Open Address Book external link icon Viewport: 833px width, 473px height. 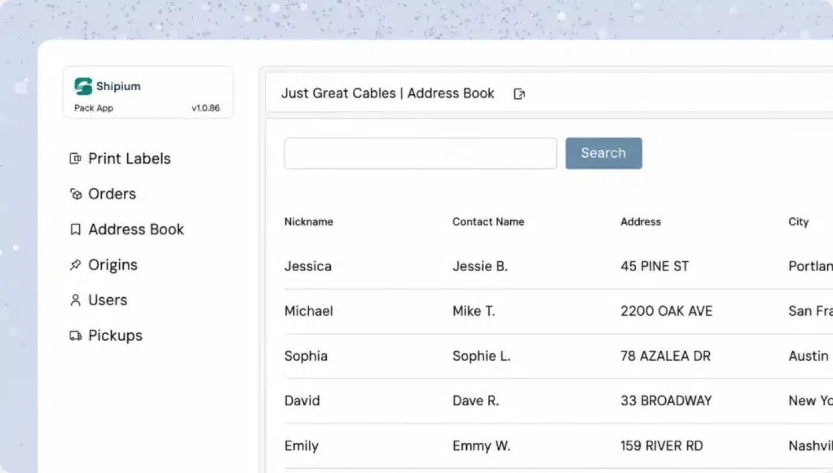[x=519, y=94]
